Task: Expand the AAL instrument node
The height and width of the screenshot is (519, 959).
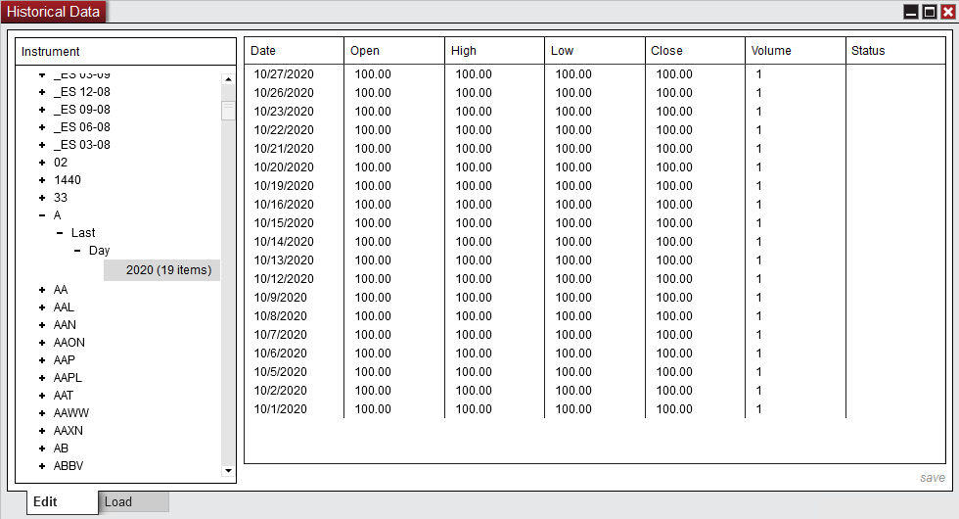Action: (42, 307)
